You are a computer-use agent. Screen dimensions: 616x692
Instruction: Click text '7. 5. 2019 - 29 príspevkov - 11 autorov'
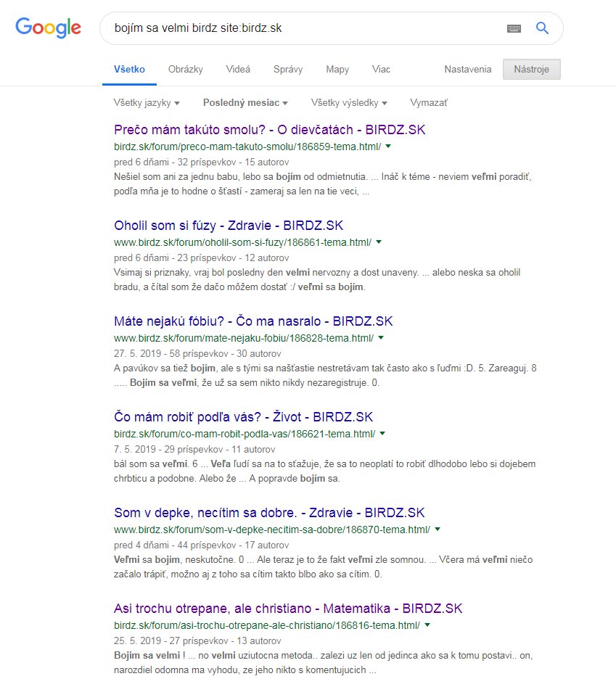194,450
